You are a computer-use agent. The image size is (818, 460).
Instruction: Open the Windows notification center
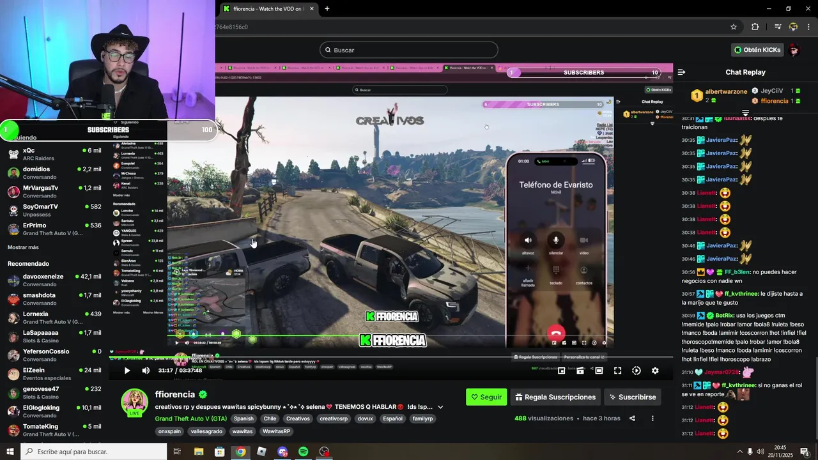click(x=805, y=452)
